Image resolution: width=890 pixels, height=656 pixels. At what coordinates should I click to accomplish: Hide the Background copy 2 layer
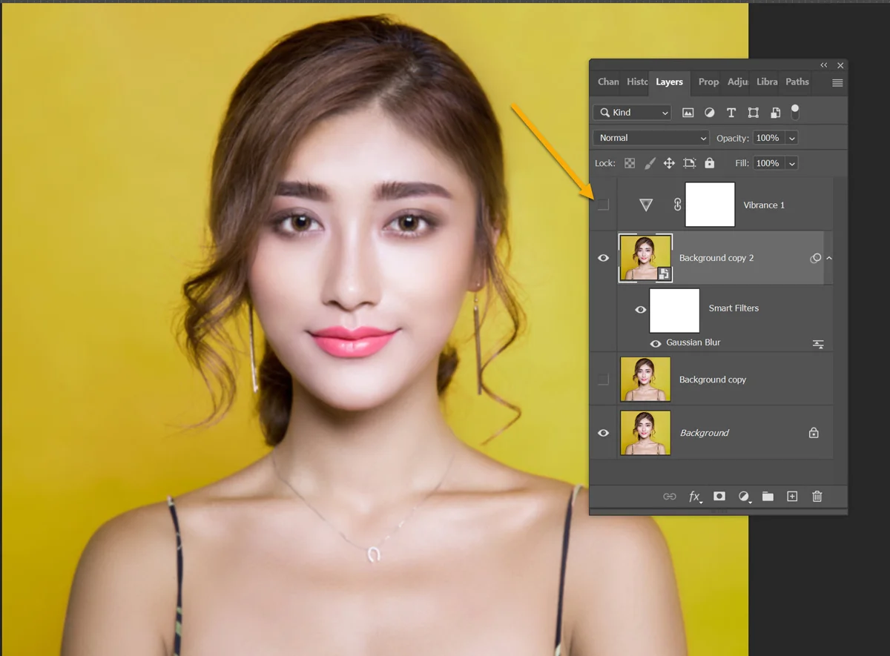604,258
